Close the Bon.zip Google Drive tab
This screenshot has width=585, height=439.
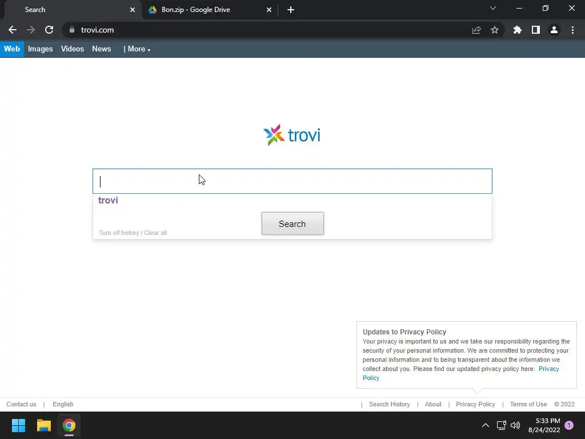pos(269,10)
